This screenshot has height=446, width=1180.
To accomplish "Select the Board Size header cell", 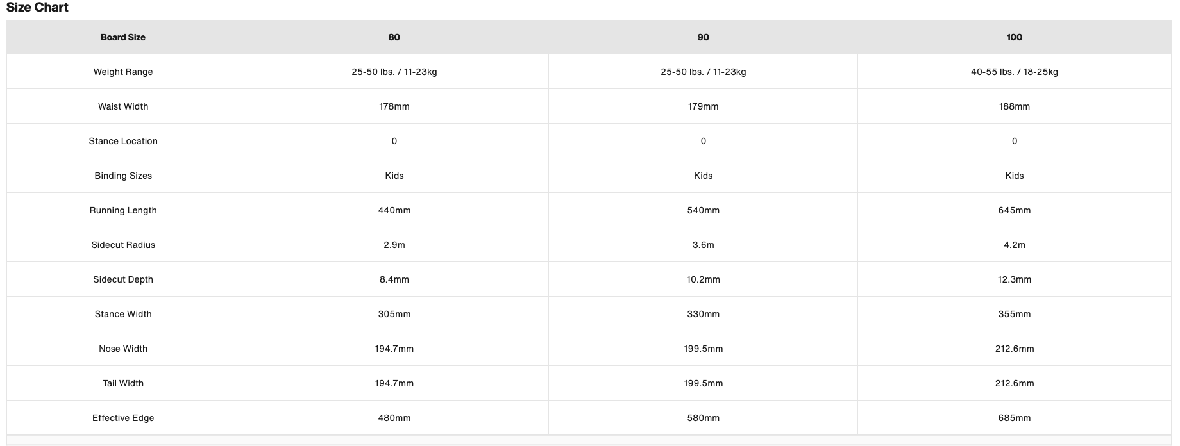I will pyautogui.click(x=123, y=37).
